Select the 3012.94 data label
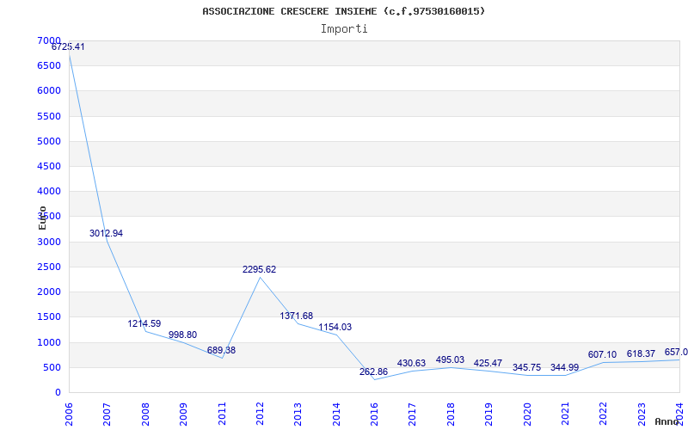Viewport: 688px width, 430px height. 106,233
